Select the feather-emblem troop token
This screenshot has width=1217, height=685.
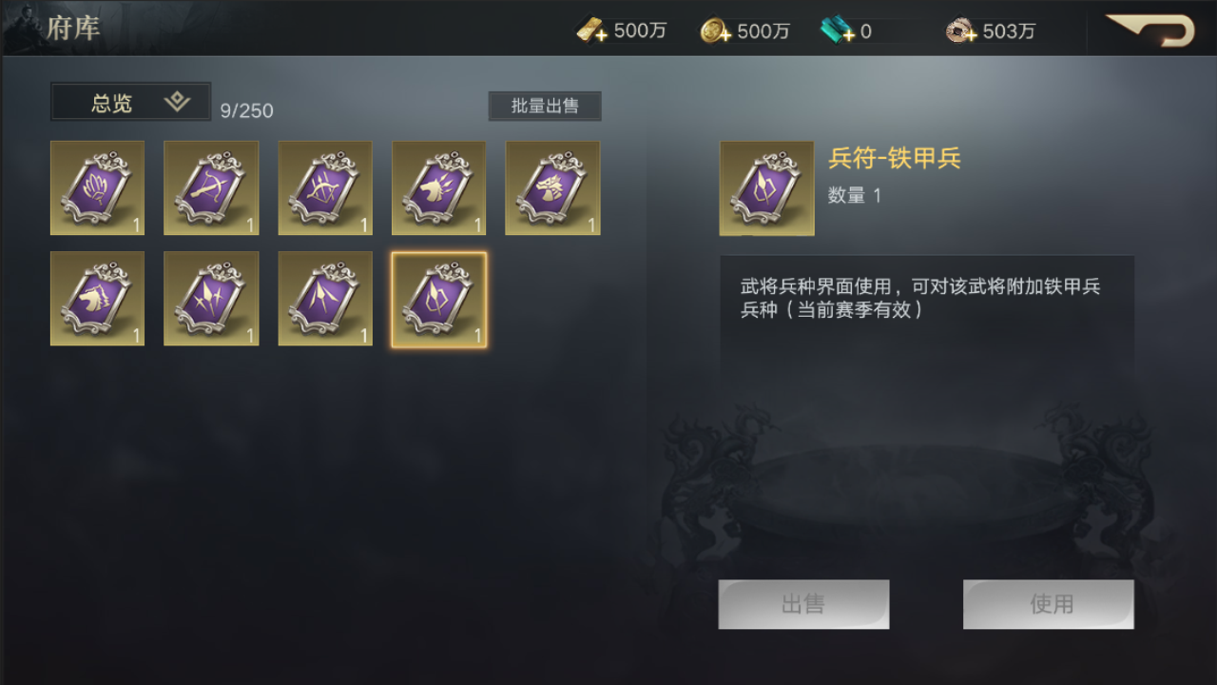click(x=97, y=187)
